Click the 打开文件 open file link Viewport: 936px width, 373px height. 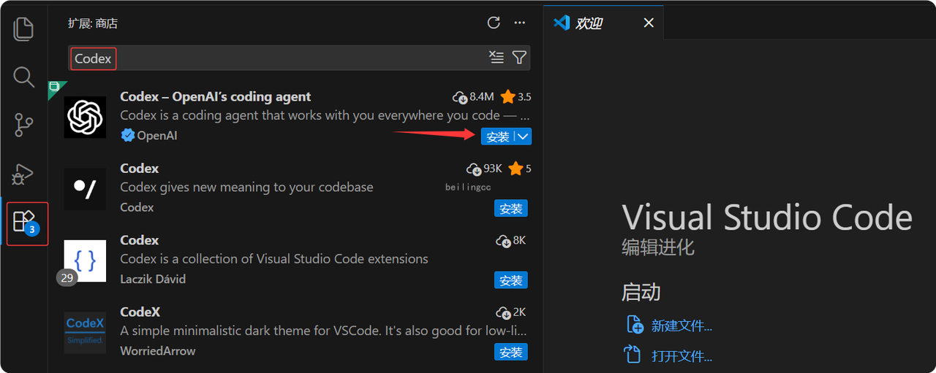point(669,356)
